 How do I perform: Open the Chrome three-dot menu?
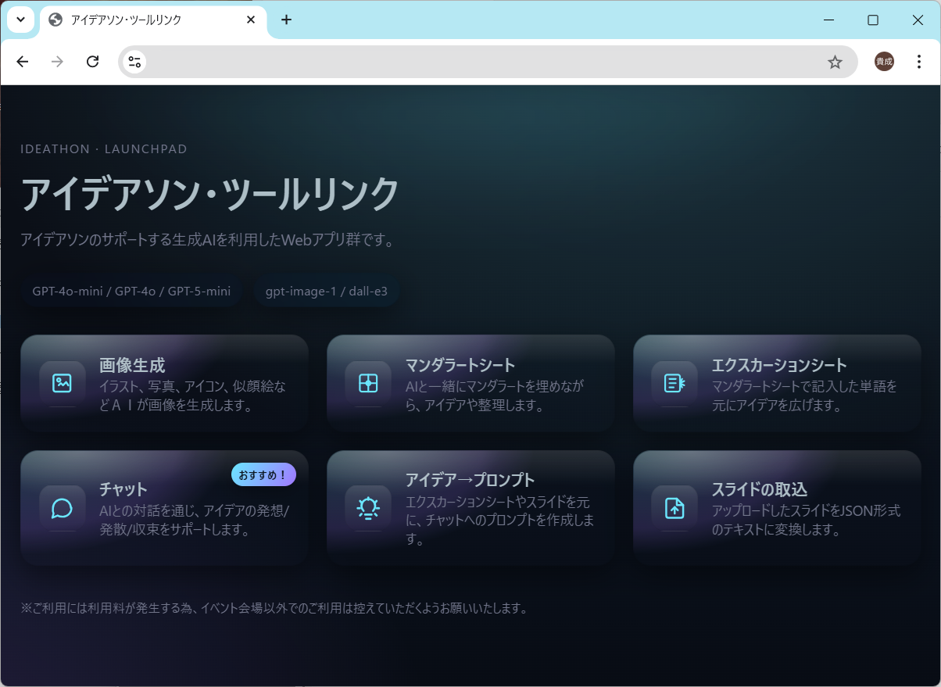(918, 63)
